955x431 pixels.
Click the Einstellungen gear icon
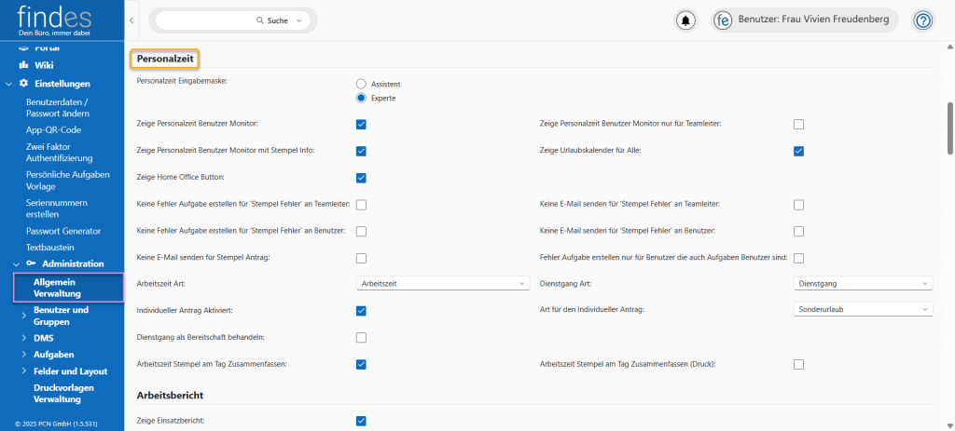24,84
